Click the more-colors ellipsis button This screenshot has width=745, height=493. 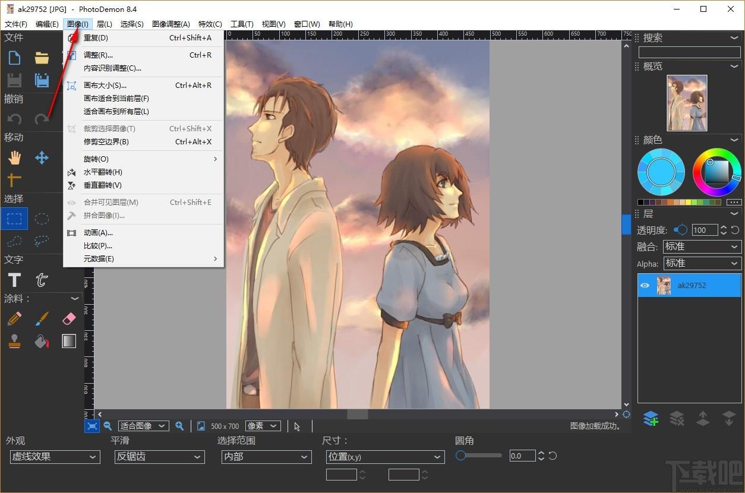[x=734, y=202]
